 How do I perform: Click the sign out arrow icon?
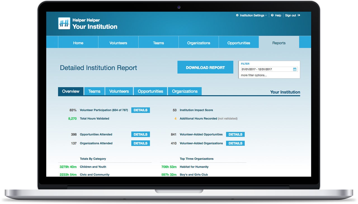pyautogui.click(x=299, y=15)
